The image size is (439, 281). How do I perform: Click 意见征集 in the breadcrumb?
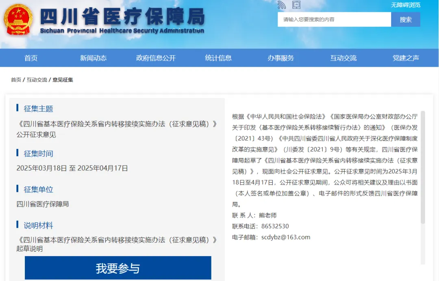[x=63, y=80]
